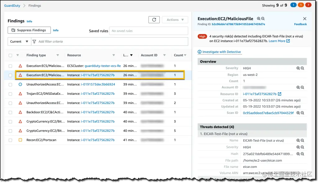
Task: Filter out threat Severity HIGH
Action: coord(302,147)
